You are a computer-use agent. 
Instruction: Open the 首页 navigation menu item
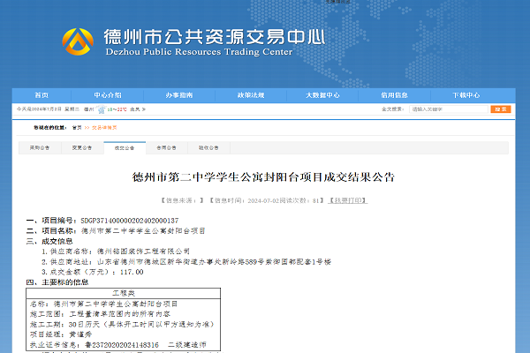coord(42,95)
